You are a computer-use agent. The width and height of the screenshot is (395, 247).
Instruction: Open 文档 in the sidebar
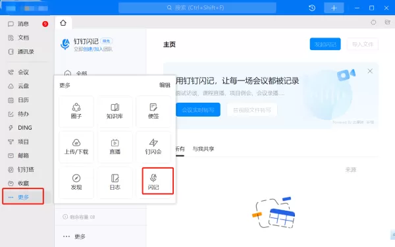[x=22, y=38]
